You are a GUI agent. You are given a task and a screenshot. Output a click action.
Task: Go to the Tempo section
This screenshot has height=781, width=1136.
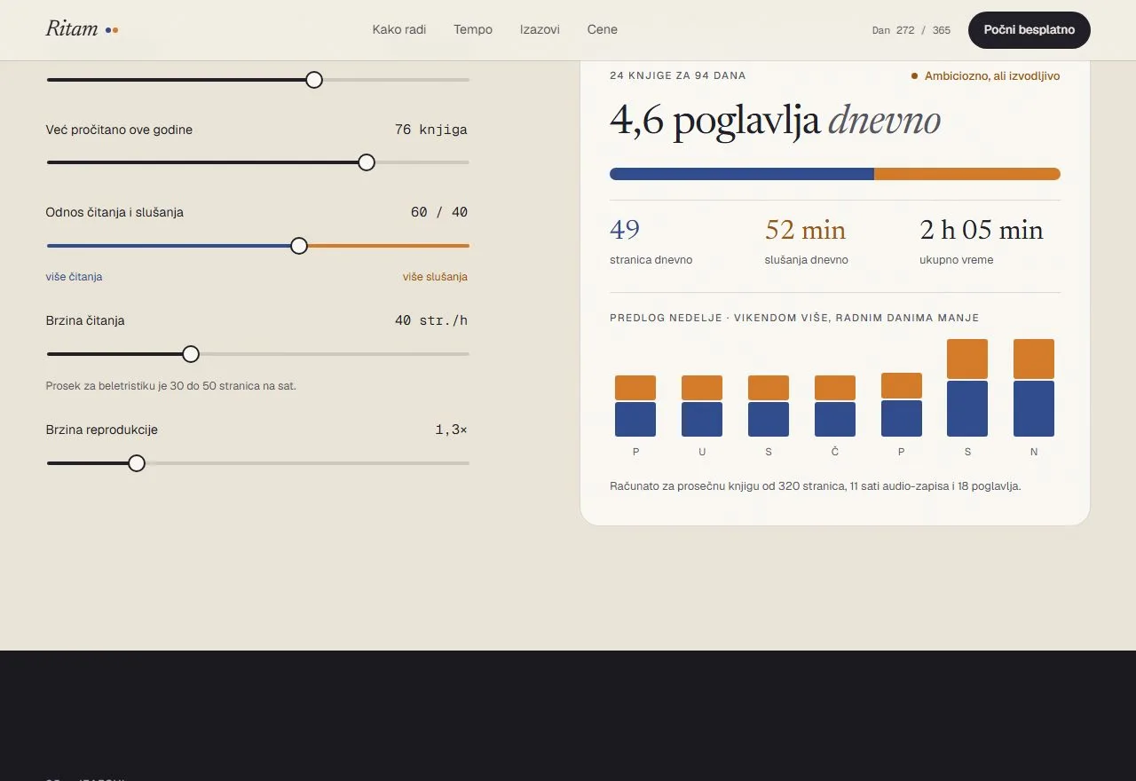coord(473,29)
